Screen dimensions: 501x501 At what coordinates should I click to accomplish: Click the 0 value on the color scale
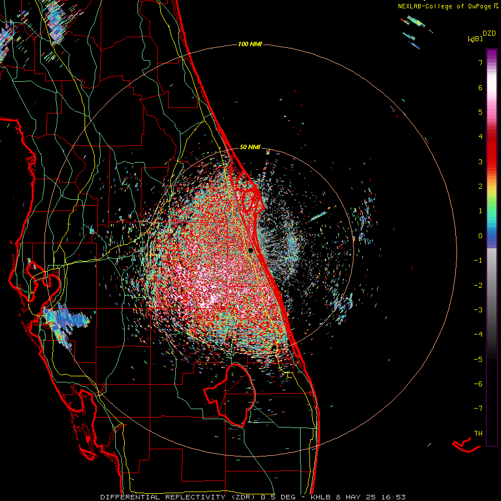coord(480,236)
